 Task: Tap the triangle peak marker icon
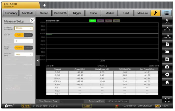[167, 29]
